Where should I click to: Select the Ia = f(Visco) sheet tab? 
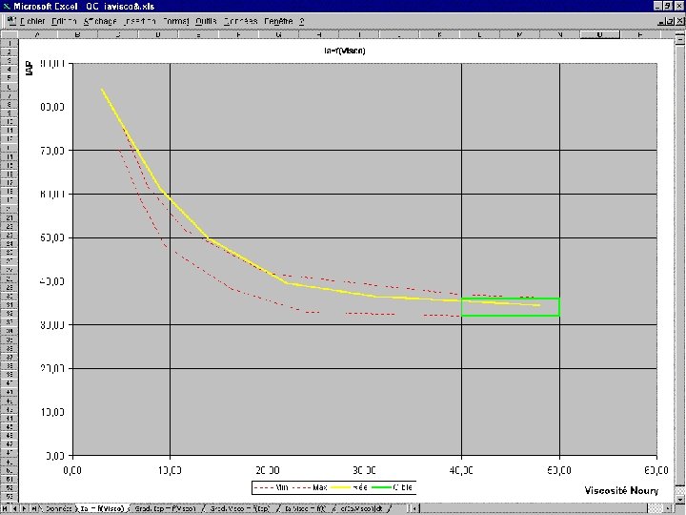(x=102, y=509)
